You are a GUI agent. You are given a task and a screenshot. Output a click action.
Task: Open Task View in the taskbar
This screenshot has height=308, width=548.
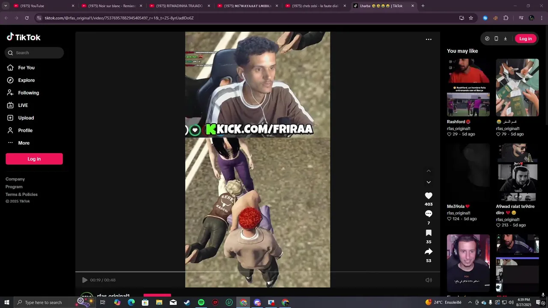point(103,302)
